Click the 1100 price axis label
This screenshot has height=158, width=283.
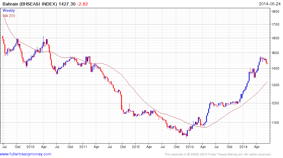click(x=275, y=123)
